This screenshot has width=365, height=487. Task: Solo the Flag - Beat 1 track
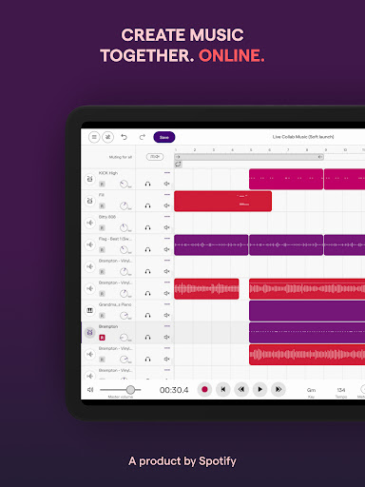[x=147, y=249]
